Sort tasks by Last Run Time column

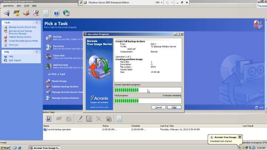(167, 126)
